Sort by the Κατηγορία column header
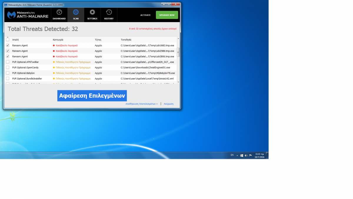Screen dimensions: 353x199 [x=58, y=40]
